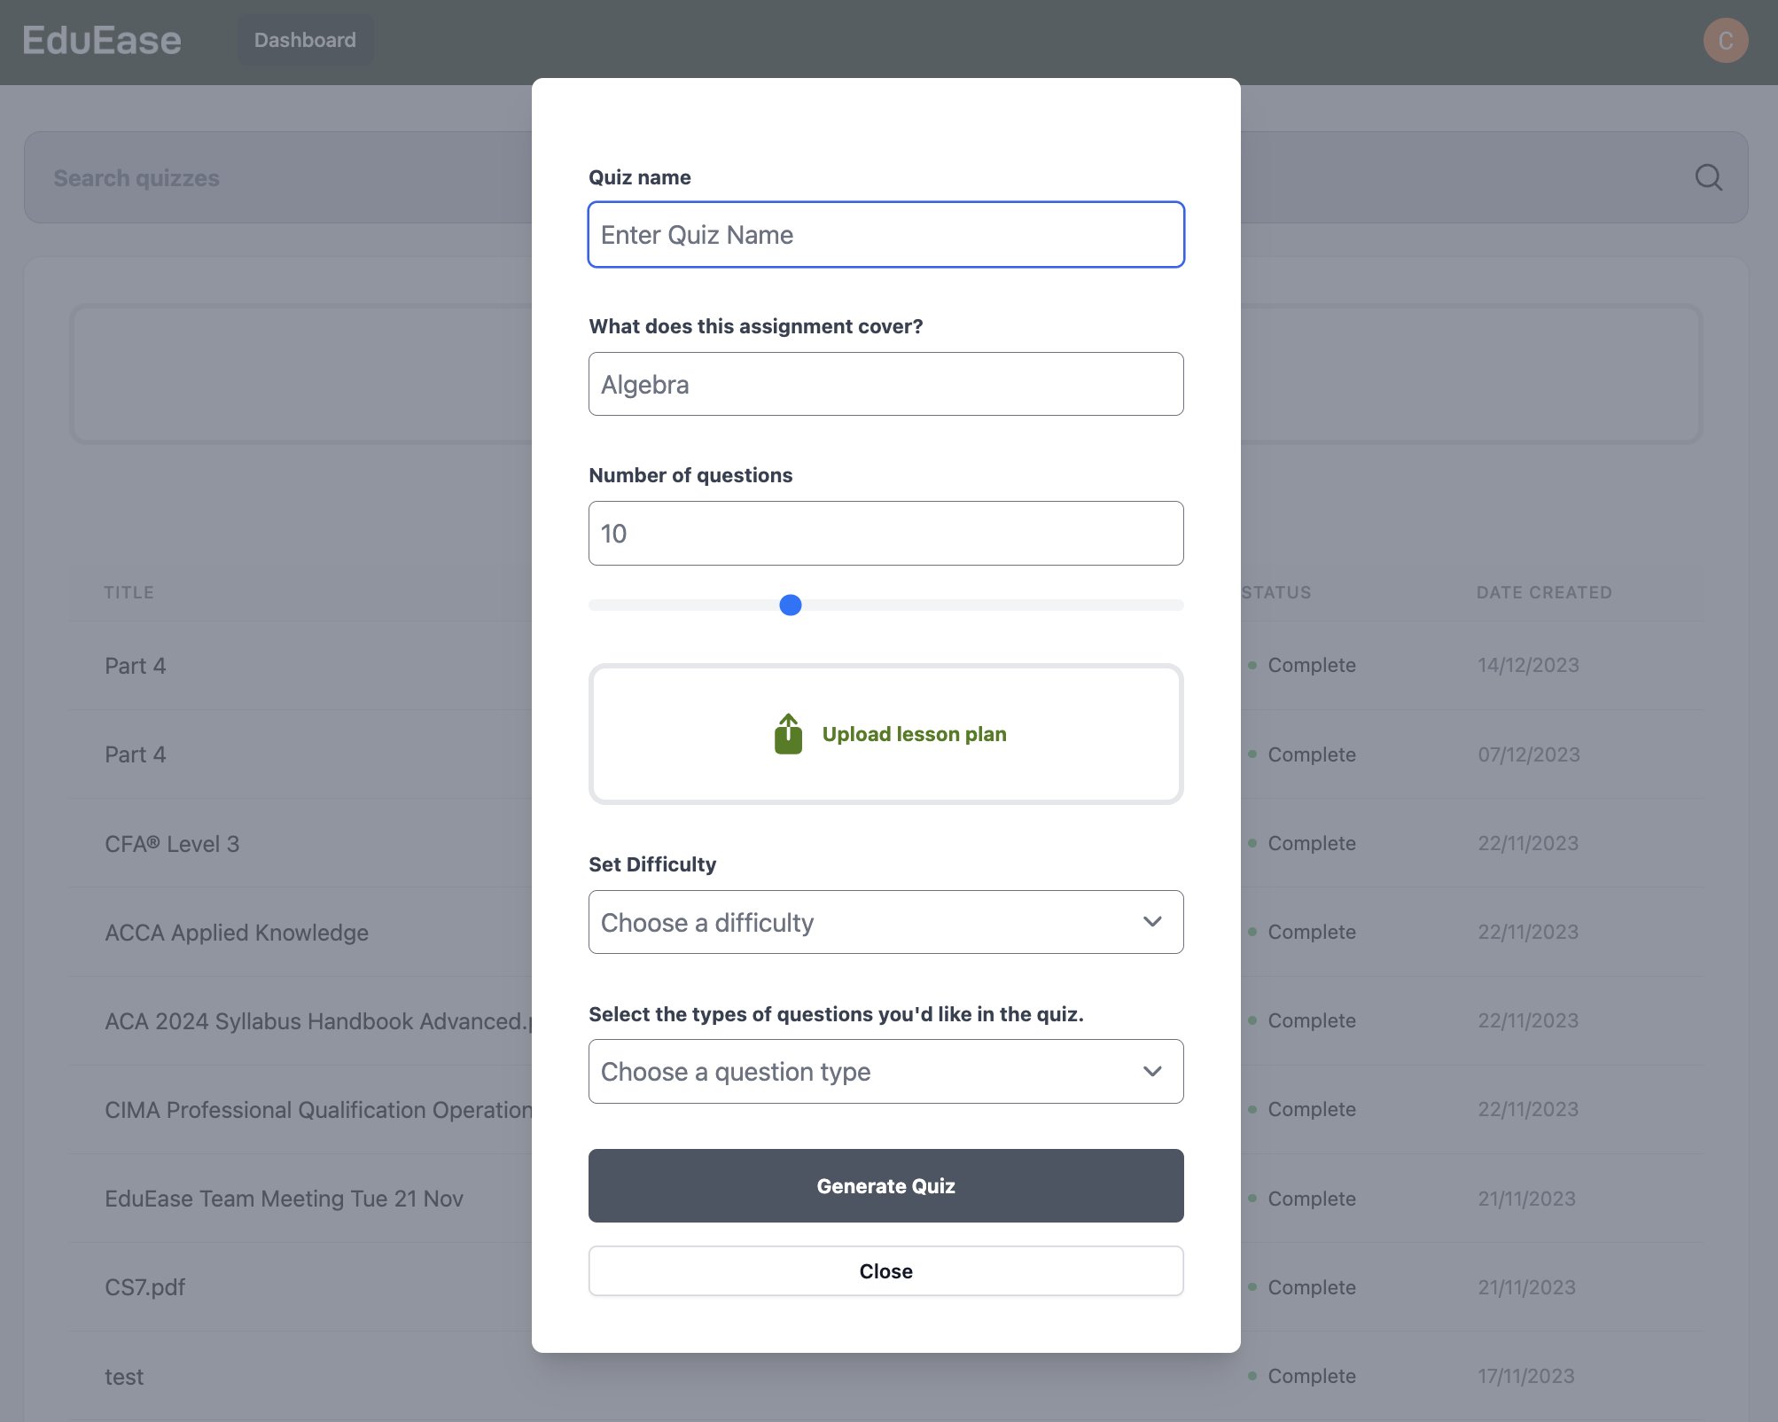This screenshot has height=1422, width=1778.
Task: Open the CFA® Level 3 quiz row
Action: [172, 844]
